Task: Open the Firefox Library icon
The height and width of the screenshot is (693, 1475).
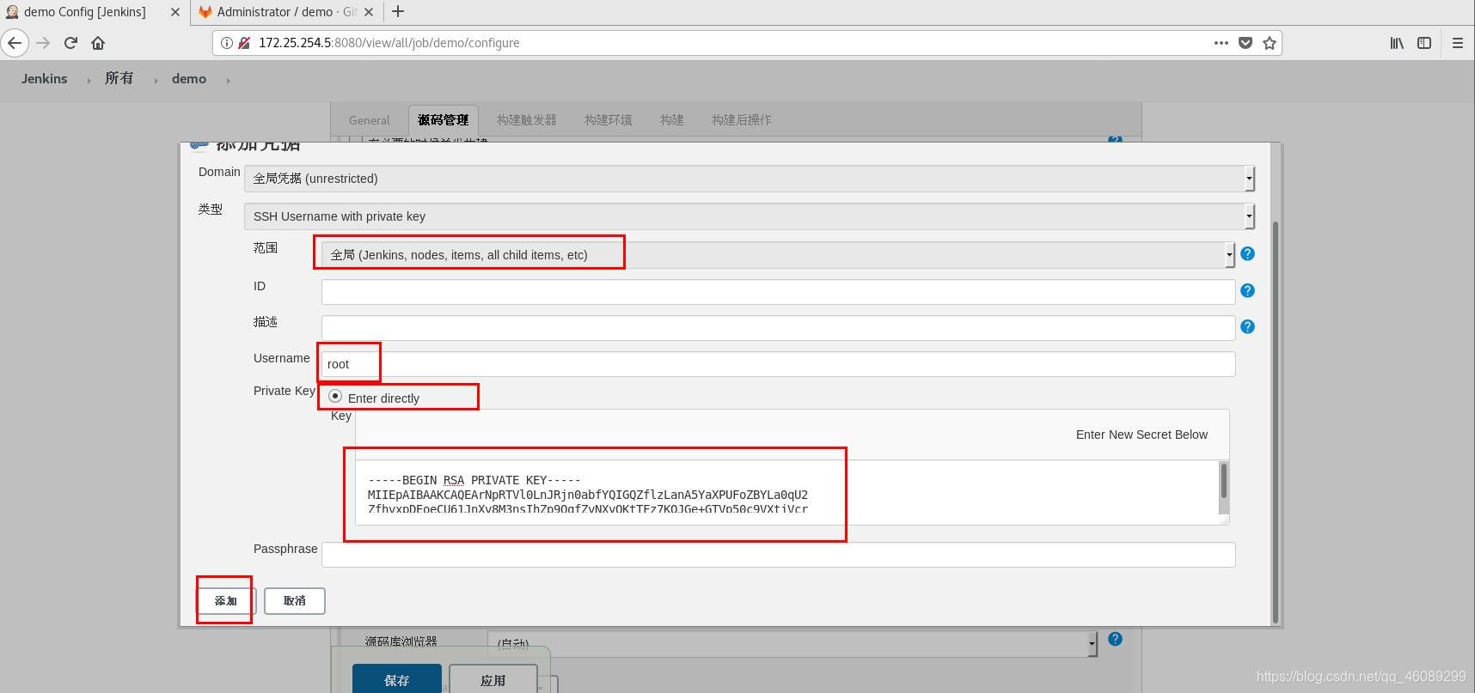Action: pyautogui.click(x=1397, y=43)
